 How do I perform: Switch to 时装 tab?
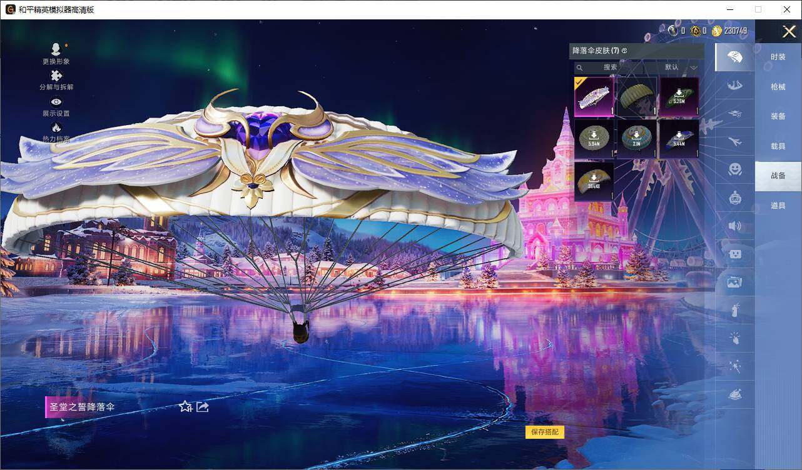778,57
